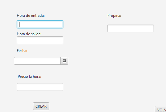
Task: Click the partially visible VOLVER button
Action: (160, 109)
